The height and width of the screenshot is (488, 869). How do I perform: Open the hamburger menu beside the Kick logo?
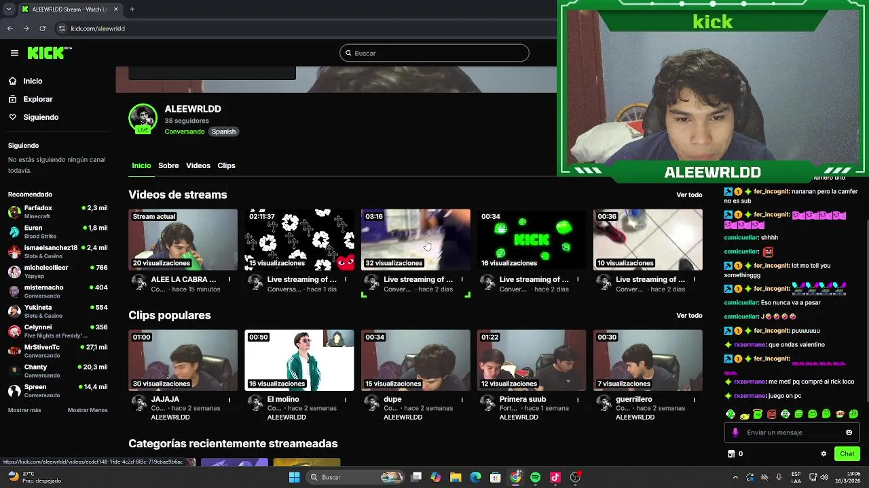point(14,53)
